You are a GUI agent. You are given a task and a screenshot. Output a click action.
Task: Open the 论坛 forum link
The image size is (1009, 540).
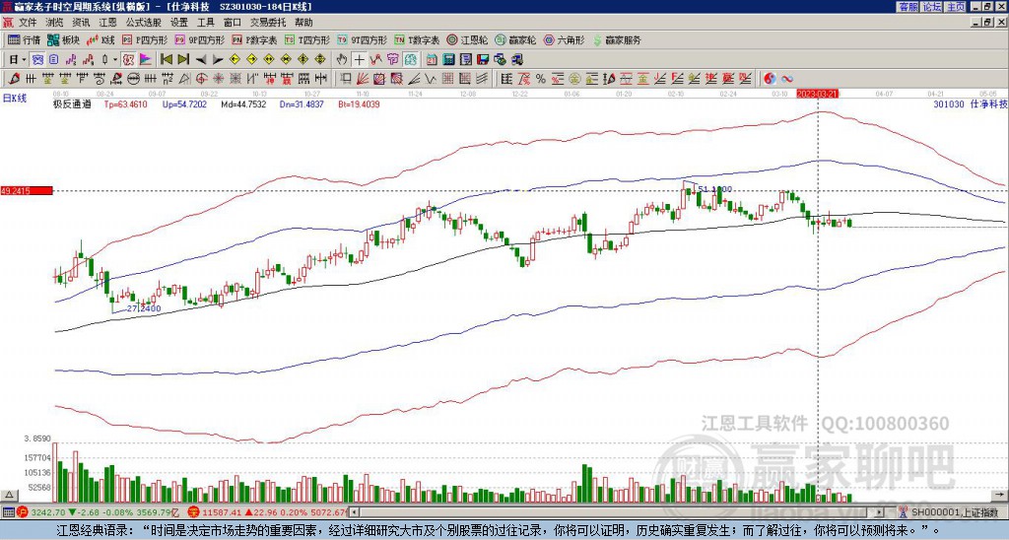(931, 7)
